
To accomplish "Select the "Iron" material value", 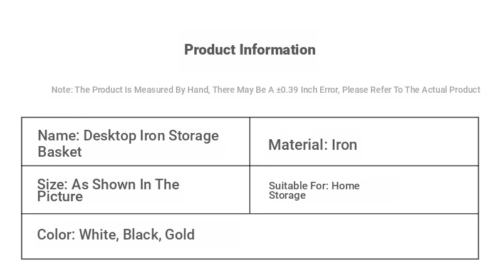I will (x=344, y=145).
